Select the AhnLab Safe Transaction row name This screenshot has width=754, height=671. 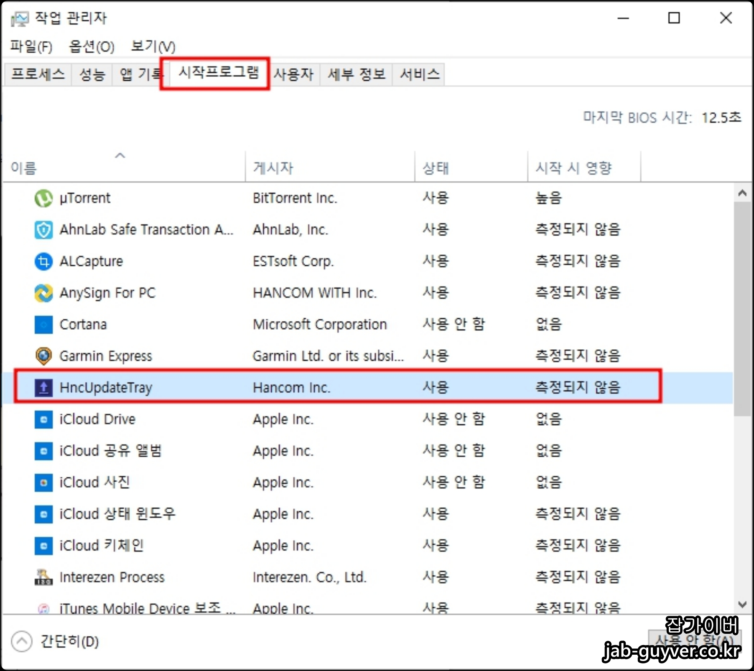[146, 230]
